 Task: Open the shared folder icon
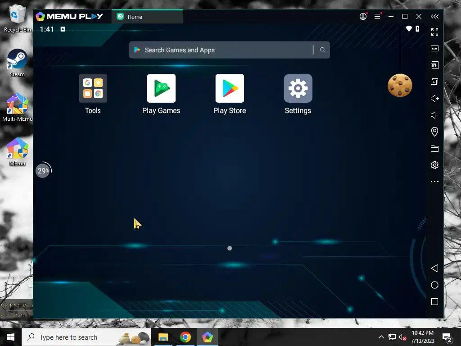[434, 148]
